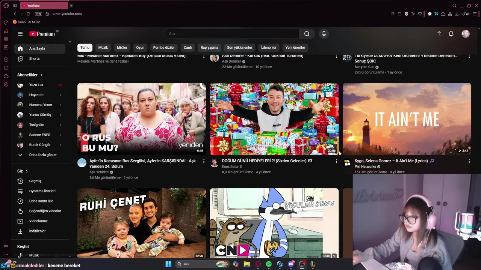Open GX Control speedometer in sidebar
The width and height of the screenshot is (481, 270).
click(x=6, y=22)
